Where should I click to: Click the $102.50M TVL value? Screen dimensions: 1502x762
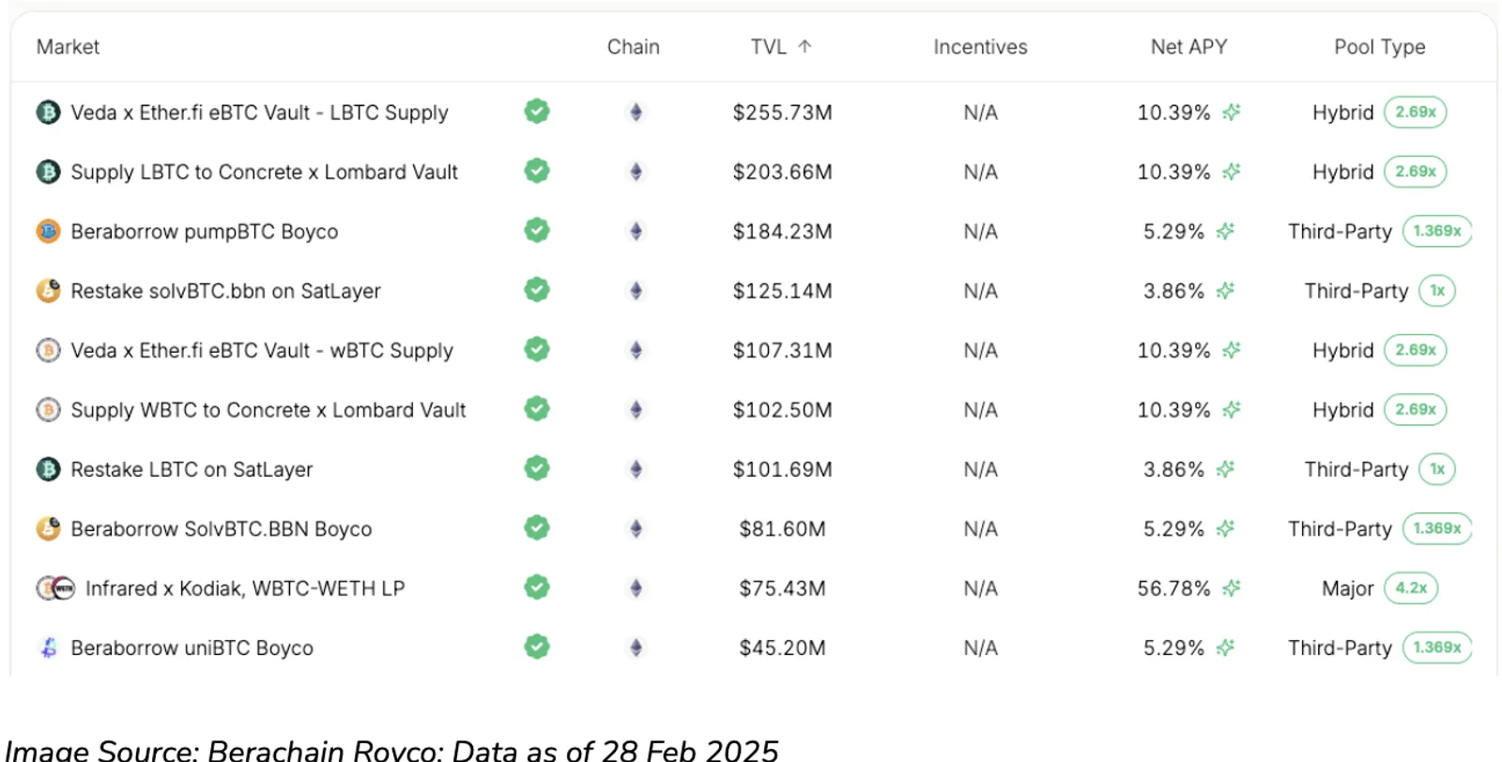[782, 410]
